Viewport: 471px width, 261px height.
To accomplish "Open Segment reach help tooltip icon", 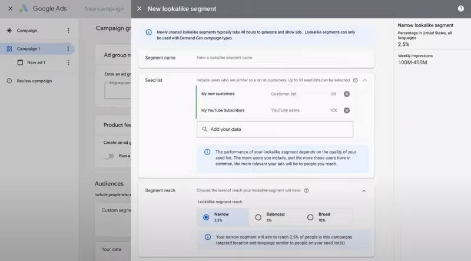I will [306, 190].
